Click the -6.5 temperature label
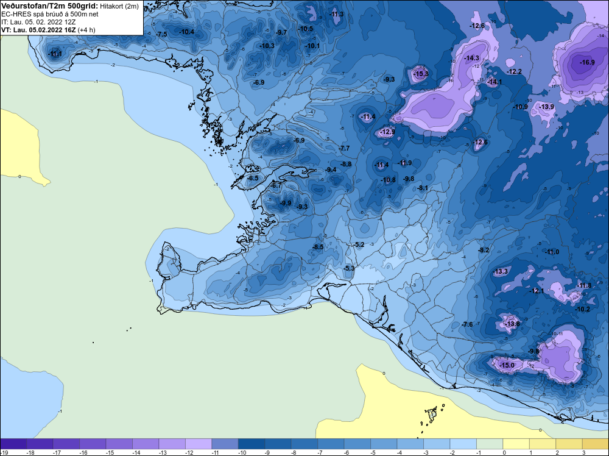The width and height of the screenshot is (609, 456). 253,178
